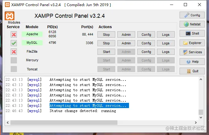
Task: View MySQL Logs
Action: click(x=166, y=43)
